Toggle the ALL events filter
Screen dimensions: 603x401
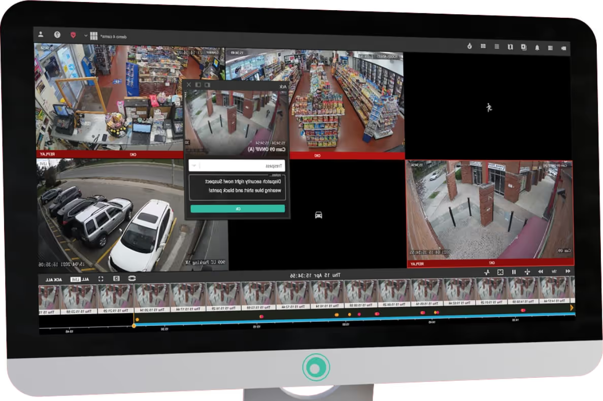pos(85,279)
